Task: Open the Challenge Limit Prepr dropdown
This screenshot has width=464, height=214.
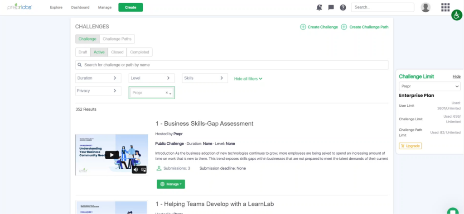Action: (x=430, y=86)
